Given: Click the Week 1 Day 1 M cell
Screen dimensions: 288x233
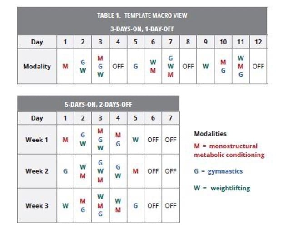Looking at the screenshot, I should [65, 140].
